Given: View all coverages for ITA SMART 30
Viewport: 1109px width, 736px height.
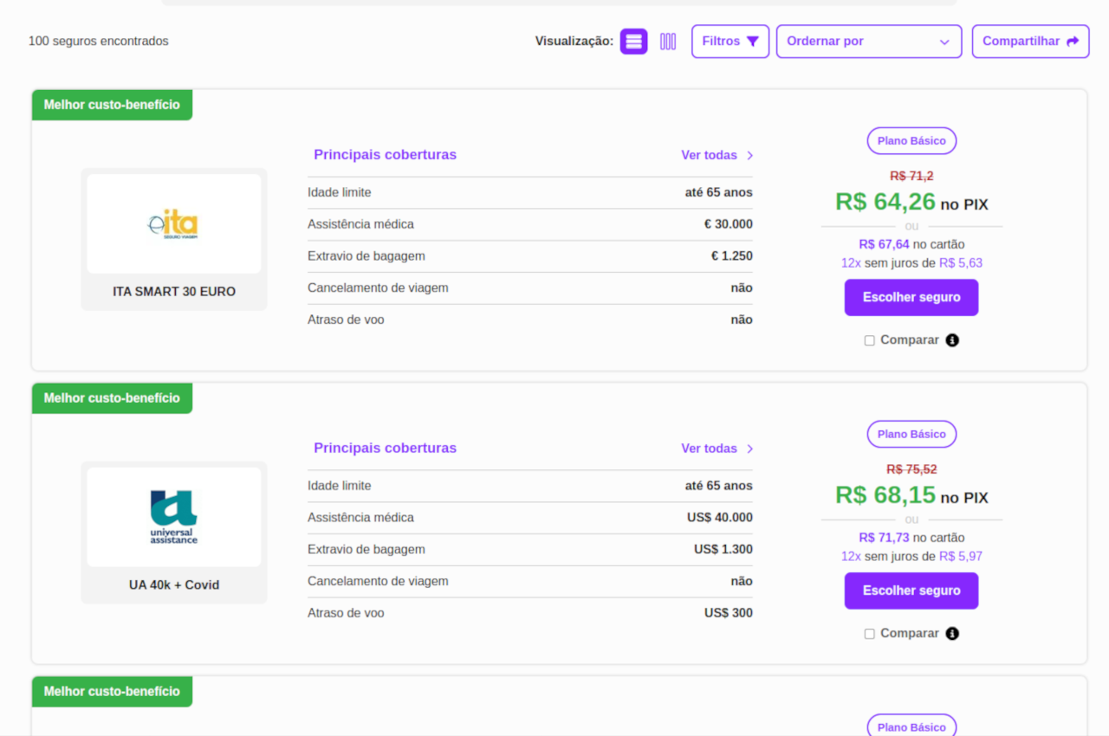Looking at the screenshot, I should coord(717,155).
